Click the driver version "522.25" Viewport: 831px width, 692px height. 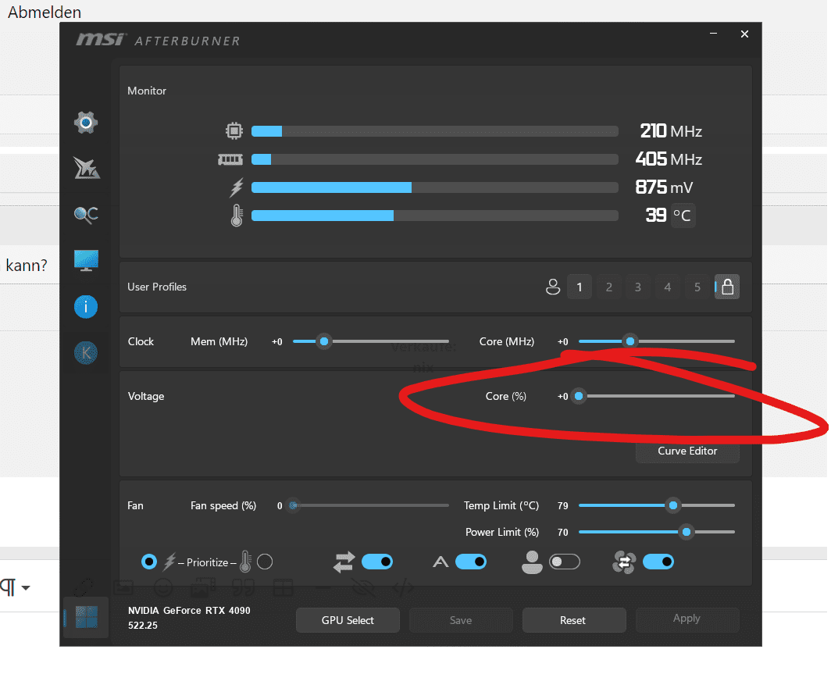(143, 626)
